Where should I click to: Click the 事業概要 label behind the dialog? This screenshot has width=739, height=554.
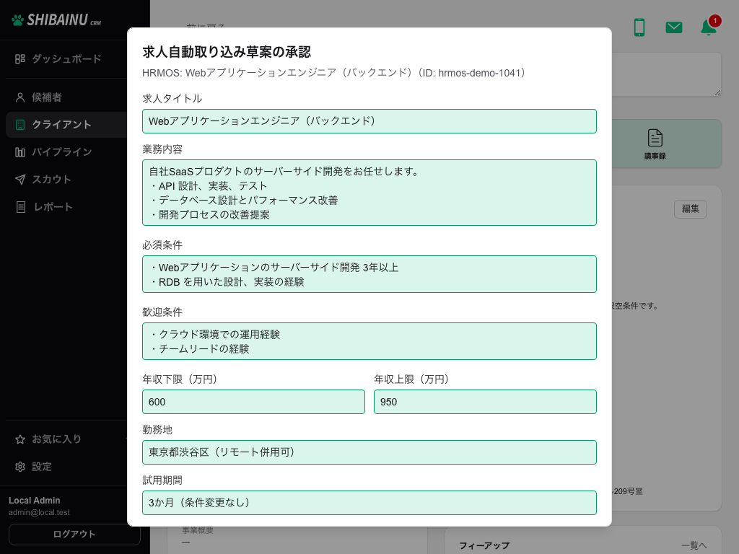[198, 531]
